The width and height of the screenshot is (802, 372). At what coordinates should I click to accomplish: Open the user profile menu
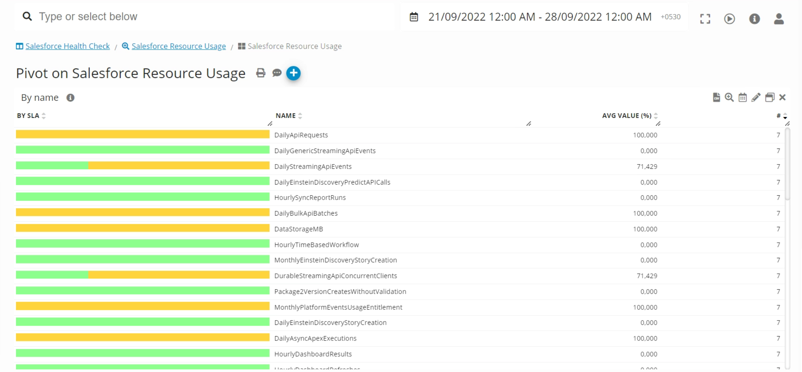779,19
